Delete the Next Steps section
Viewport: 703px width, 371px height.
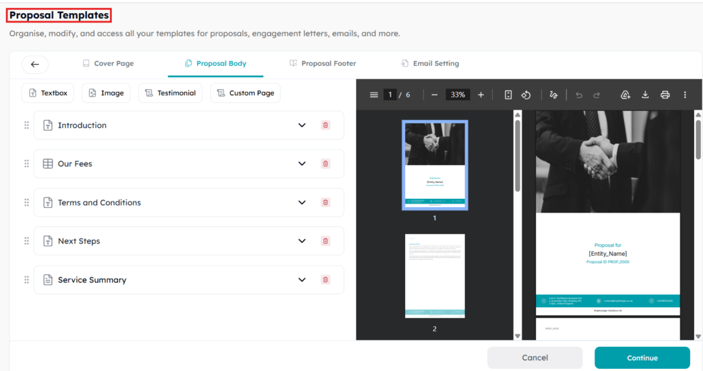326,241
